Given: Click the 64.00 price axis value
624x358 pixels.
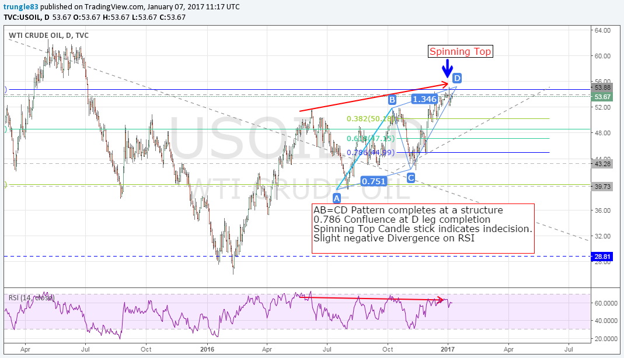Looking at the screenshot, I should click(x=602, y=30).
